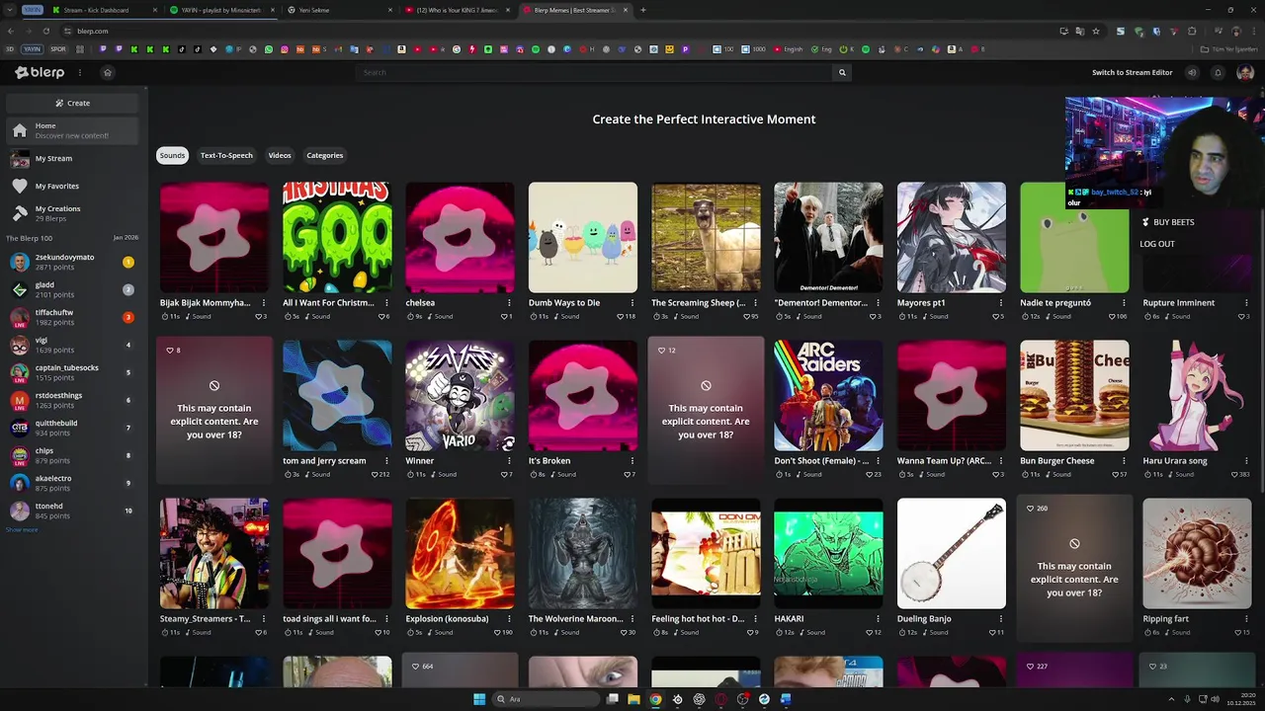Switch to Stream - Kick Dashboard browser tab

(104, 10)
